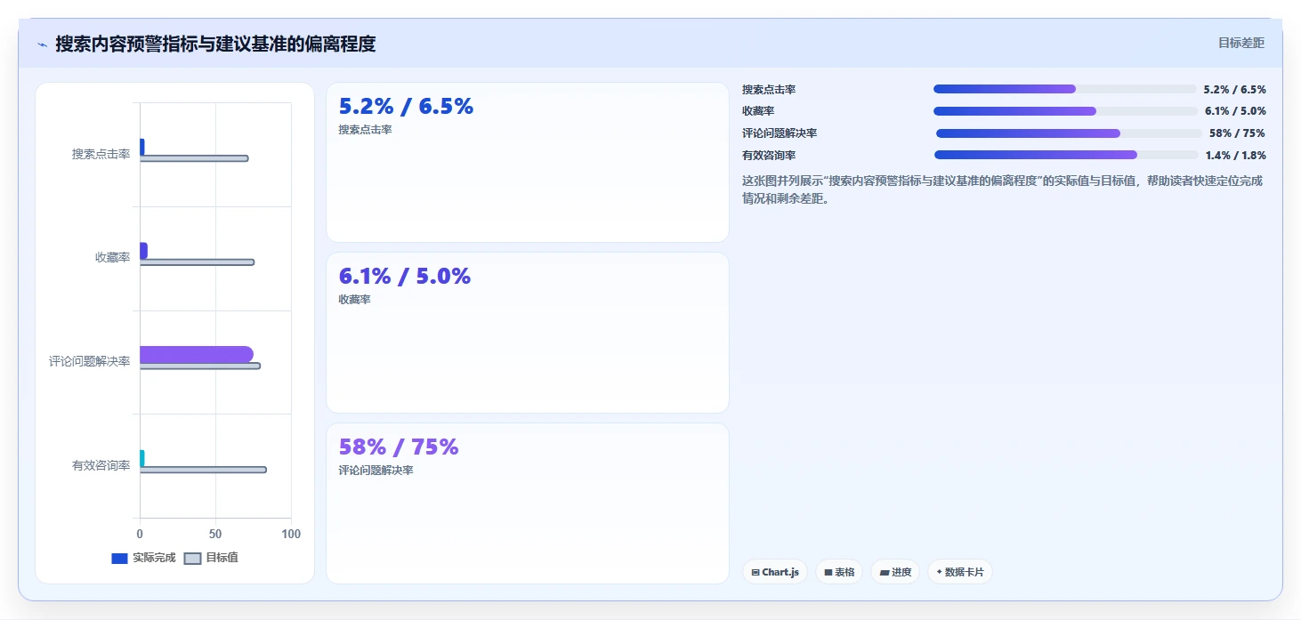Click the description paragraph starting 这张图并列展示

1003,189
